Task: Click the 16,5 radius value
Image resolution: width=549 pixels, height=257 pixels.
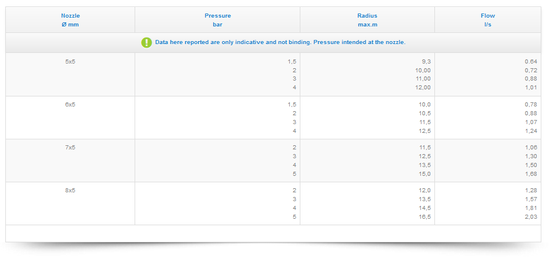Action: tap(424, 217)
